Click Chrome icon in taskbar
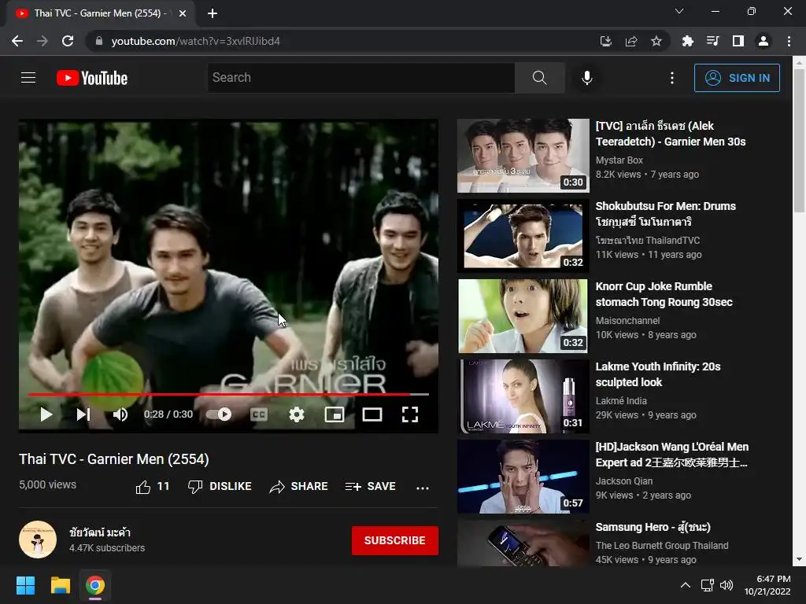The width and height of the screenshot is (806, 604). tap(95, 585)
